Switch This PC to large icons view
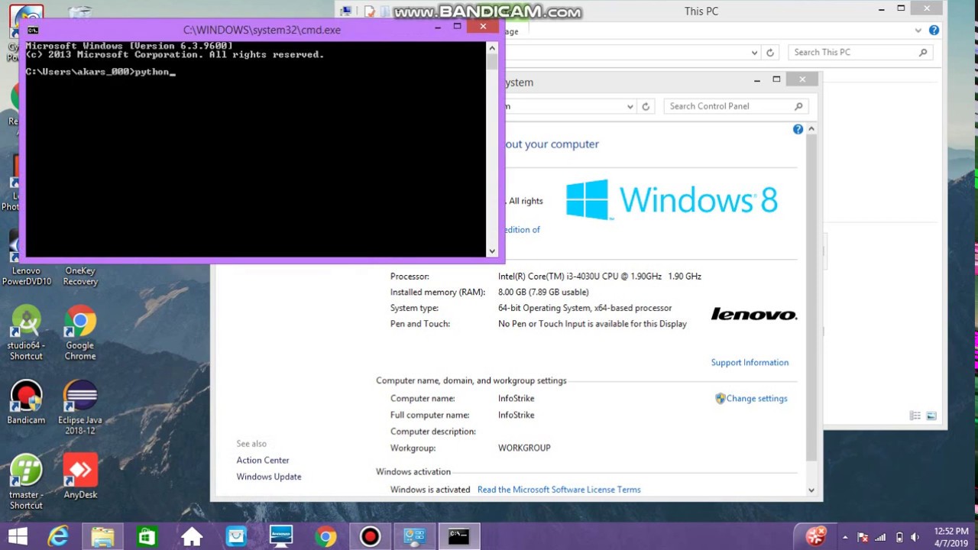 point(931,416)
